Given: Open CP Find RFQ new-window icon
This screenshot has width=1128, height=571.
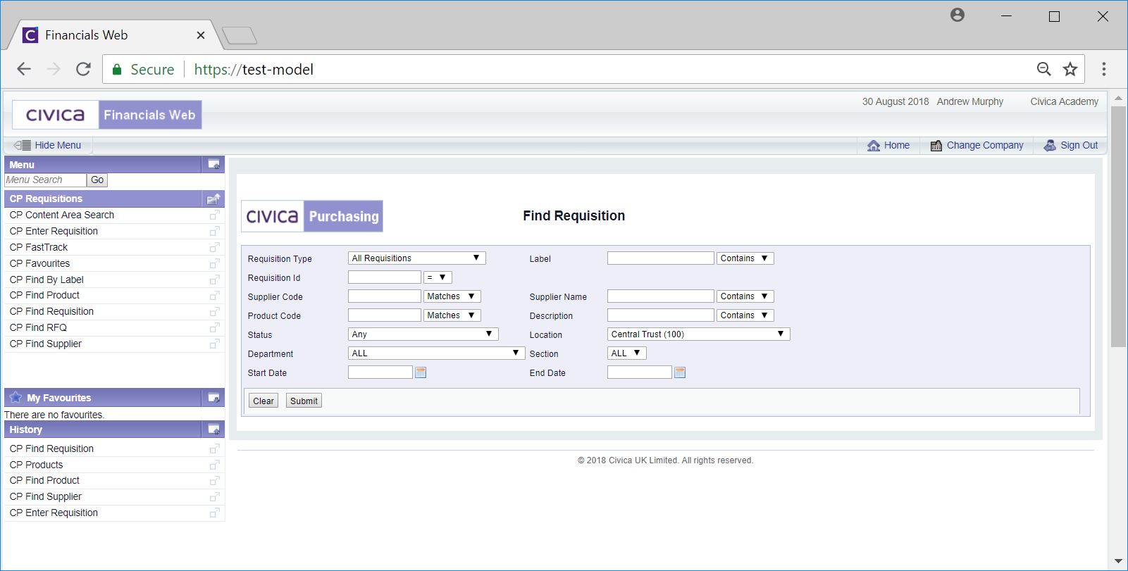Looking at the screenshot, I should pyautogui.click(x=215, y=327).
